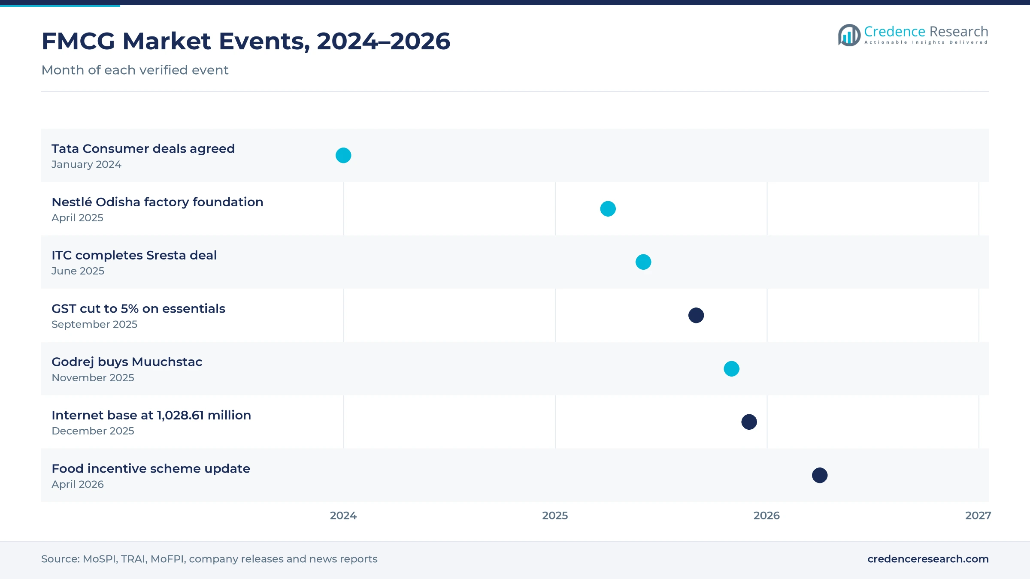Click the 'Nestlé Odisha factory foundation' label
This screenshot has height=579, width=1030.
(x=158, y=202)
